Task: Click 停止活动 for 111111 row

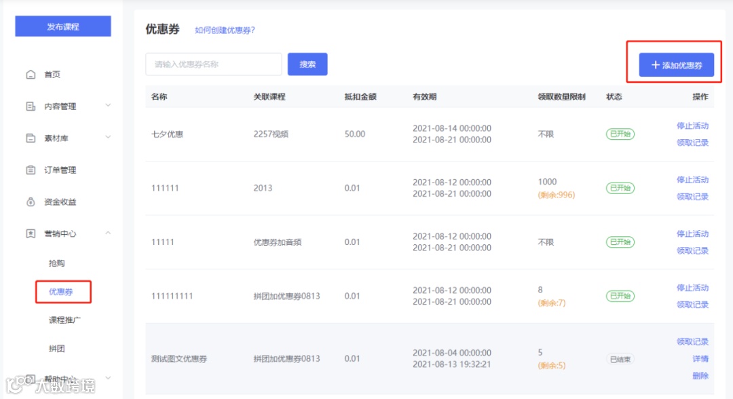Action: point(692,180)
